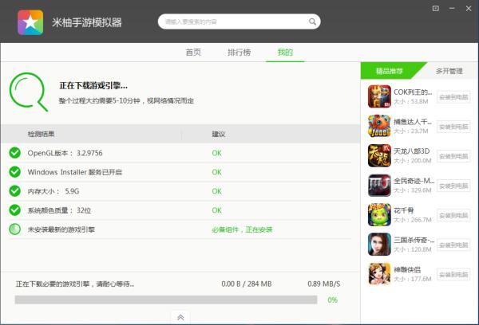Viewport: 479px width, 325px height.
Task: Open the 花千骨 game icon
Action: [x=379, y=214]
